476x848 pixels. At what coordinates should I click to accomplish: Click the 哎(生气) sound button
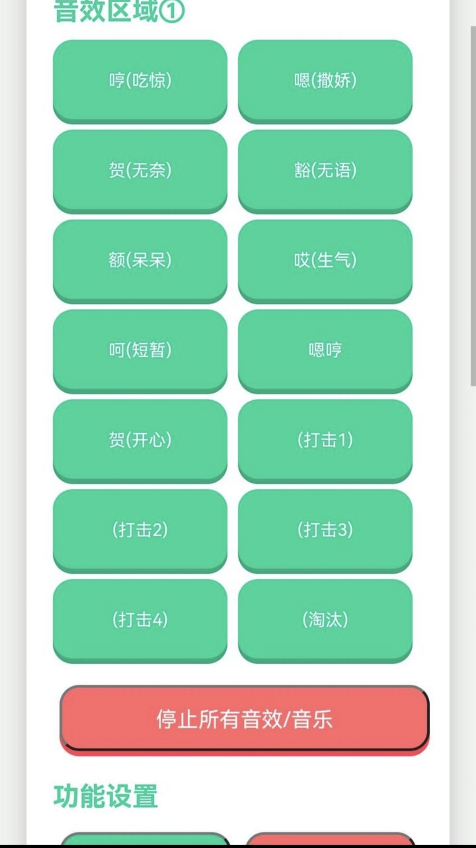(325, 260)
